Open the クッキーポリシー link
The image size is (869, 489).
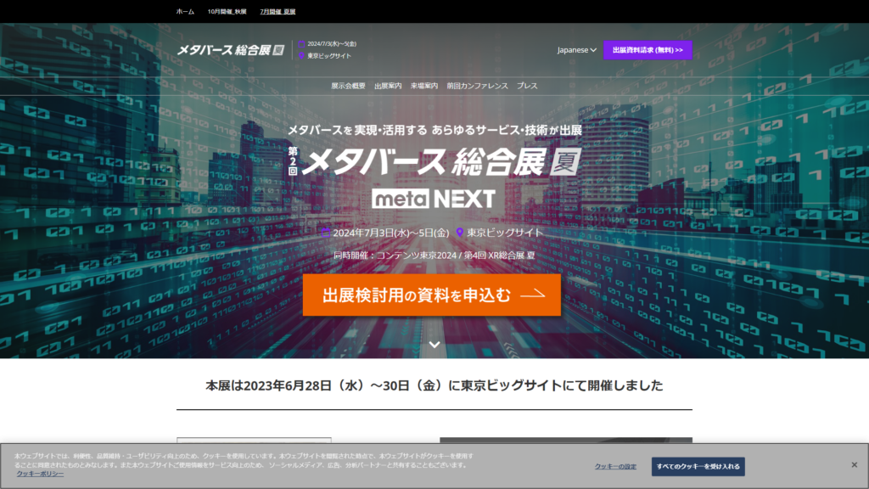(x=40, y=474)
